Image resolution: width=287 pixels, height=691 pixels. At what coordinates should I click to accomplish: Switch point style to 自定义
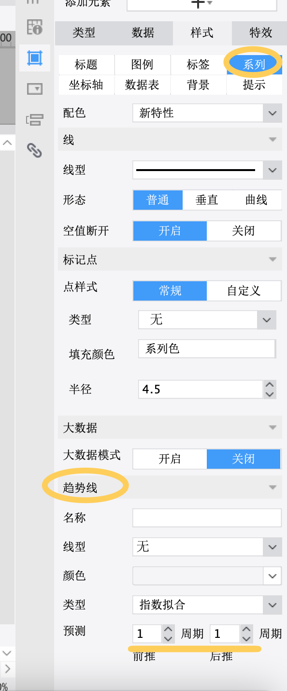pos(244,290)
